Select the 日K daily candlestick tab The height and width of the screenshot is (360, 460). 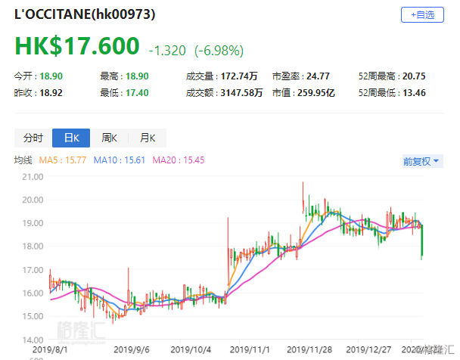tap(71, 138)
